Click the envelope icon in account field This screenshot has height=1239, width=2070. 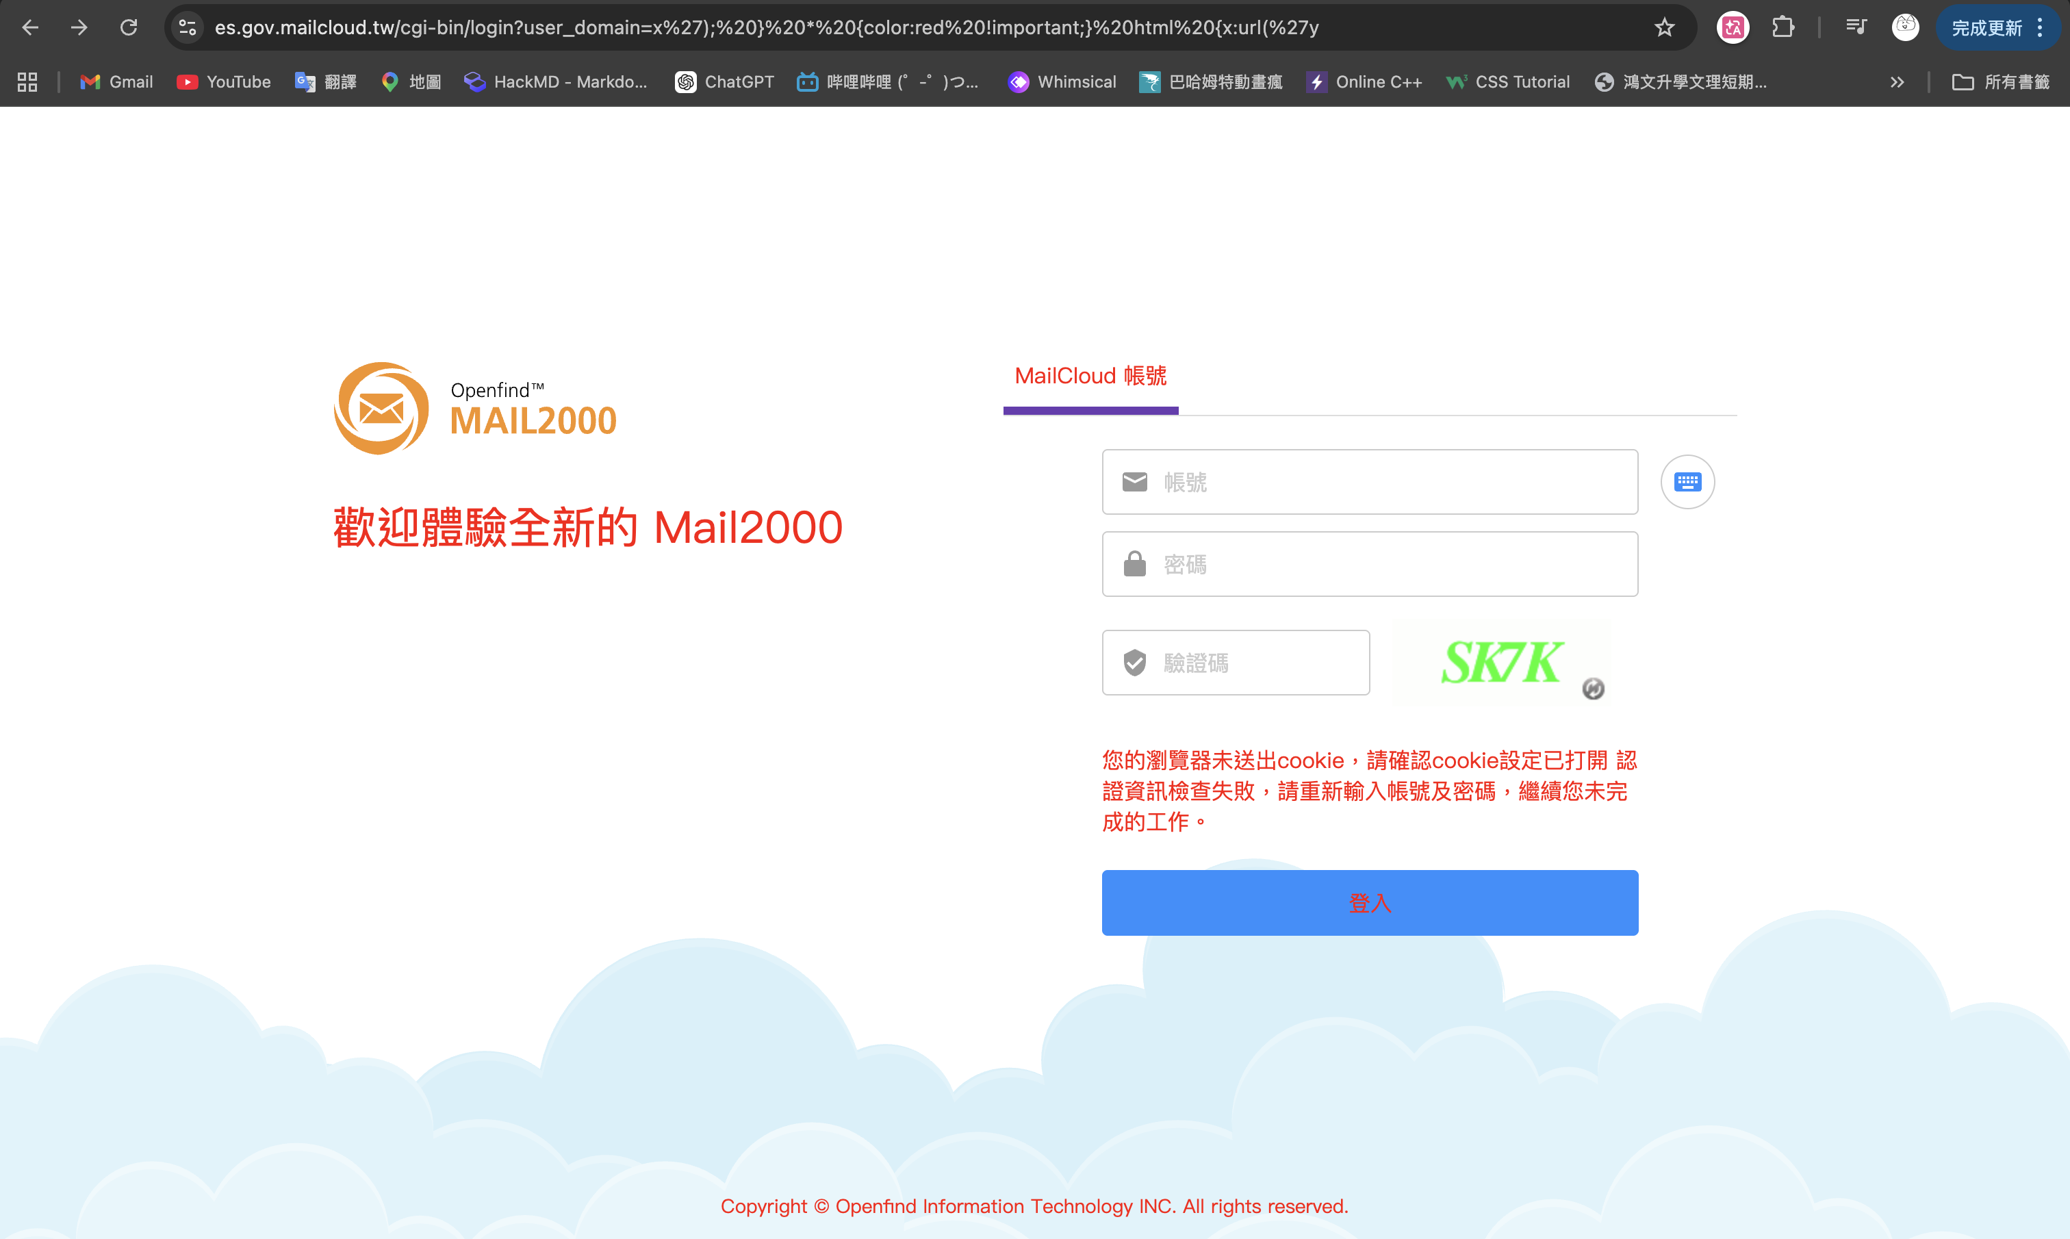[1134, 482]
